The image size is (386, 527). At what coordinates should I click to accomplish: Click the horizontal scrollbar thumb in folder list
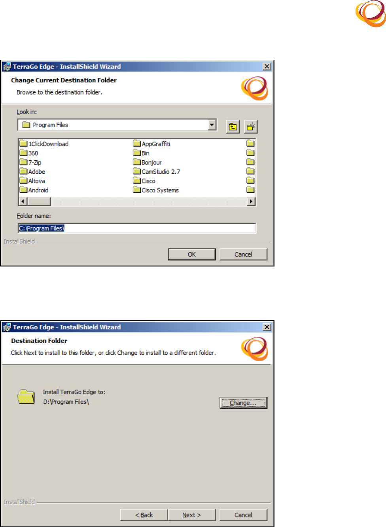(x=39, y=202)
